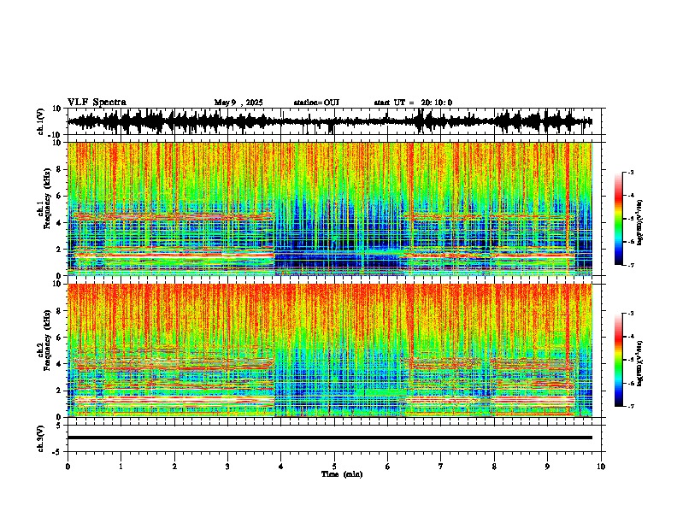Click the "station=OUI" header label
Screen dimensions: 677x523
point(316,103)
